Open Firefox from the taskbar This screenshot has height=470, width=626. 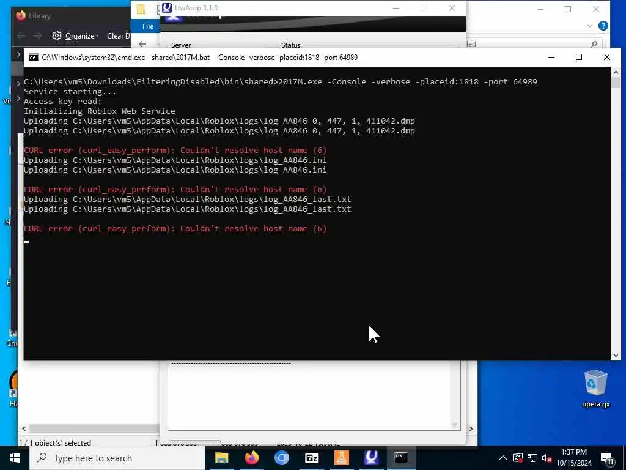point(251,458)
